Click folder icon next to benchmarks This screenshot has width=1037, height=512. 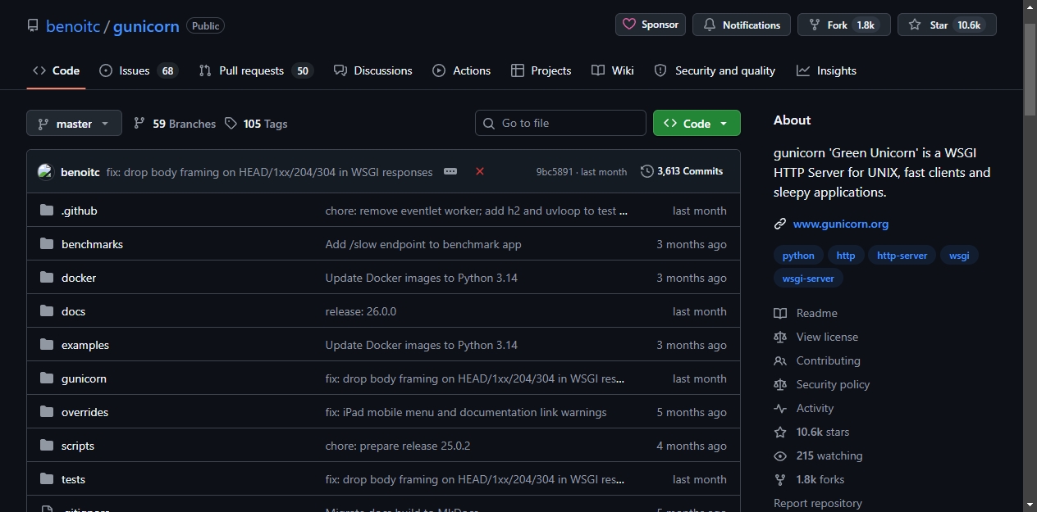[47, 244]
